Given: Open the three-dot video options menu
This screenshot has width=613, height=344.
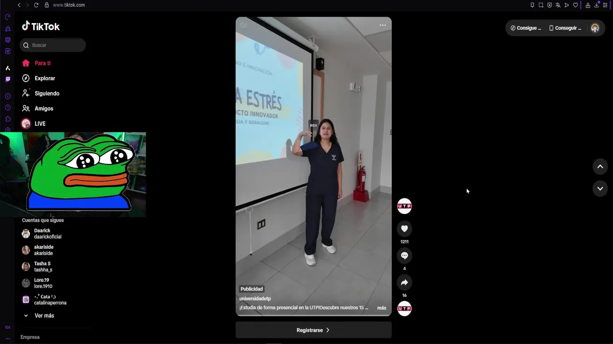Looking at the screenshot, I should [x=383, y=25].
